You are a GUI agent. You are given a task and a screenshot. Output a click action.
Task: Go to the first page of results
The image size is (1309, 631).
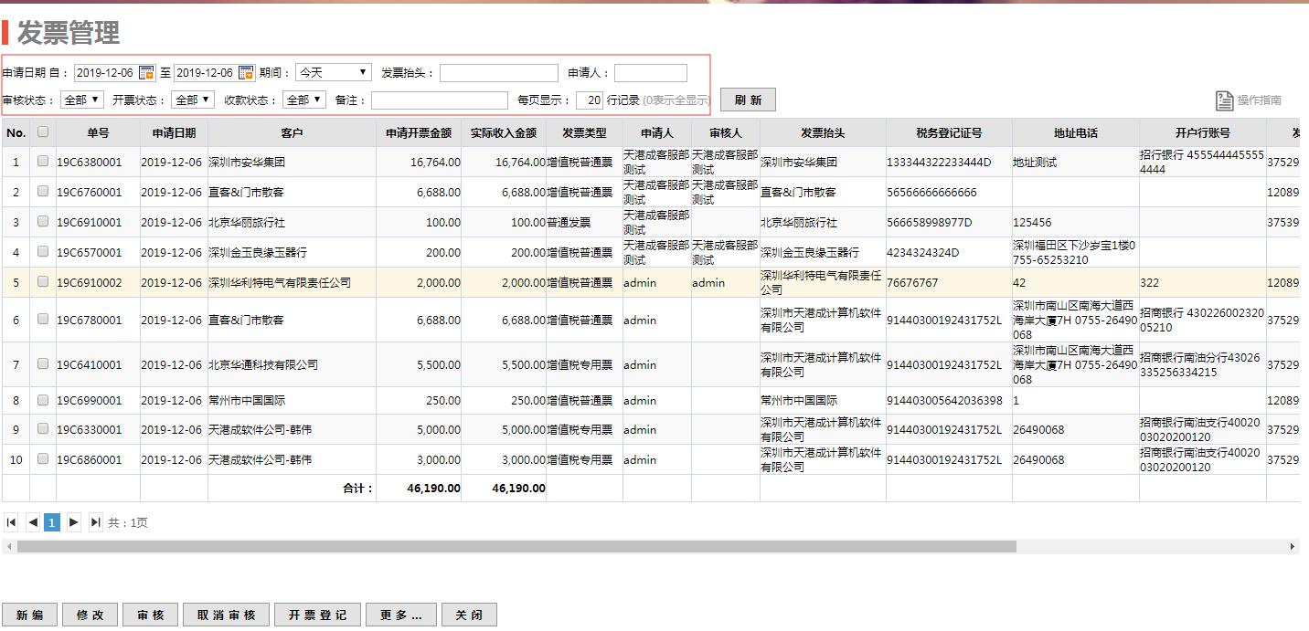[x=12, y=522]
